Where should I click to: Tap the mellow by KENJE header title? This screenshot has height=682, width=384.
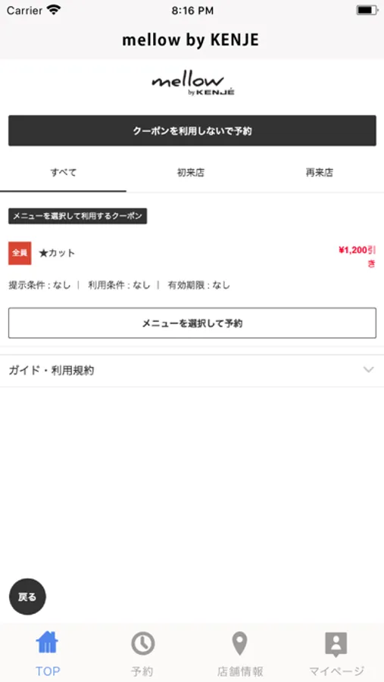190,40
